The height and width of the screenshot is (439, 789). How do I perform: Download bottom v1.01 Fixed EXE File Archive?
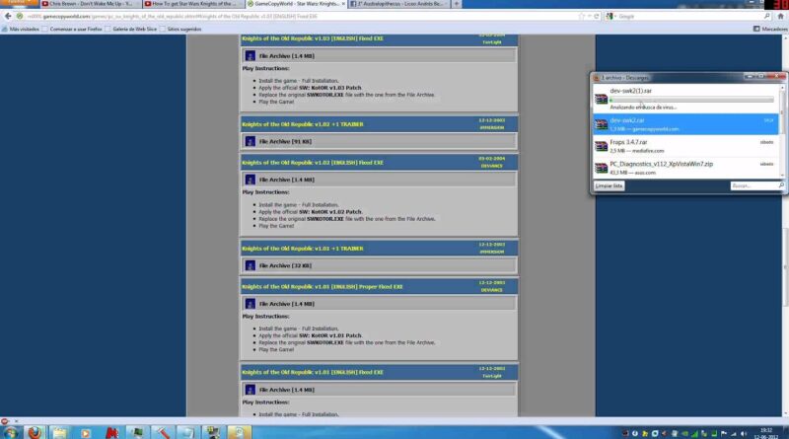pyautogui.click(x=286, y=390)
